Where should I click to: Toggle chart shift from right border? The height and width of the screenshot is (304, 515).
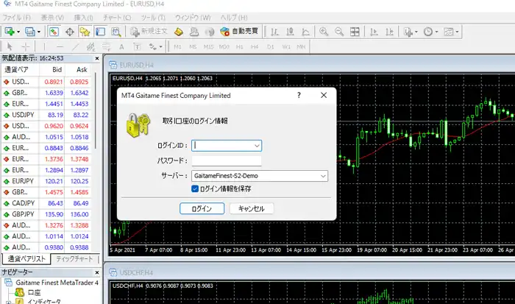(389, 32)
